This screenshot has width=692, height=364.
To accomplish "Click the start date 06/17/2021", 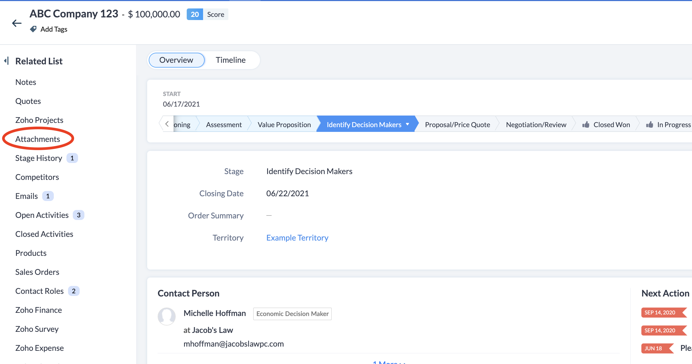I will [x=181, y=104].
